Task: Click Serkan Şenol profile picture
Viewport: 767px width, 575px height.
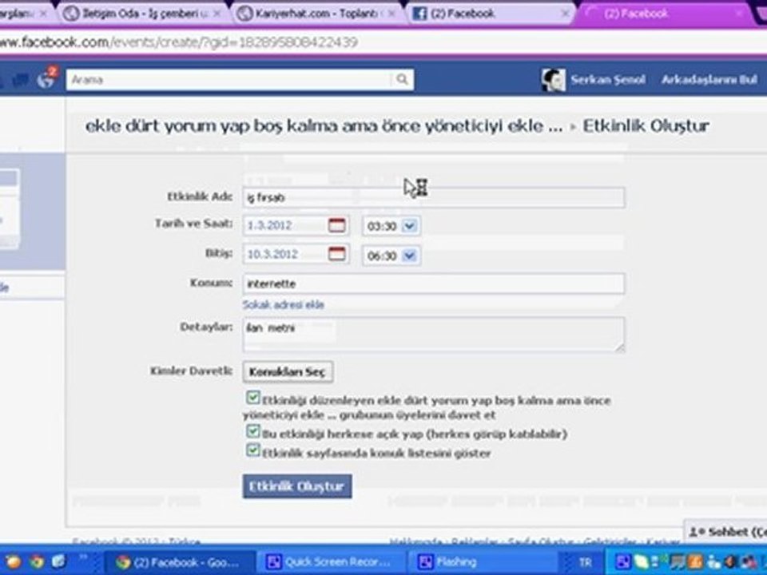Action: pyautogui.click(x=553, y=80)
